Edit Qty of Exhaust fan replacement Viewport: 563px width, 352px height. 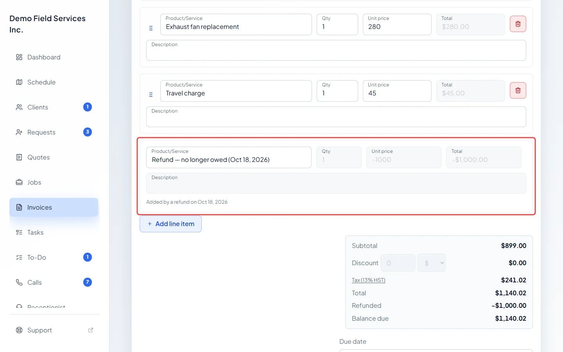click(x=337, y=24)
